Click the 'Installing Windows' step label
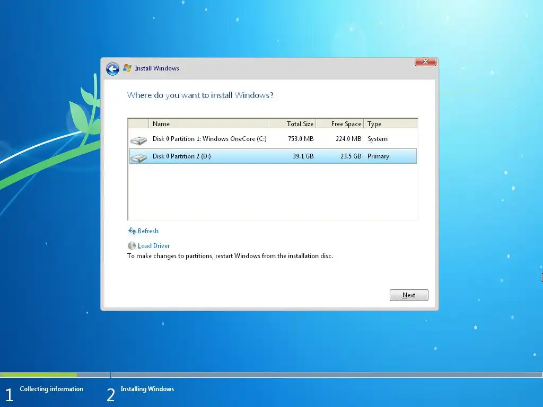Image resolution: width=543 pixels, height=407 pixels. click(x=147, y=389)
